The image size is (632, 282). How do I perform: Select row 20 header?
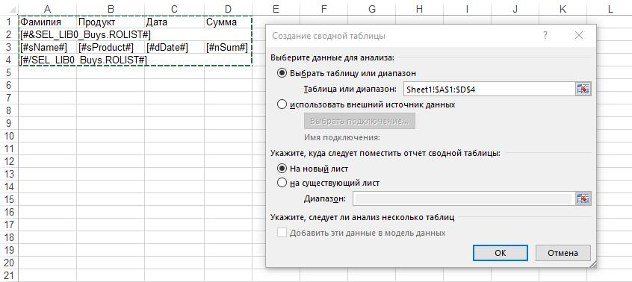pyautogui.click(x=9, y=263)
